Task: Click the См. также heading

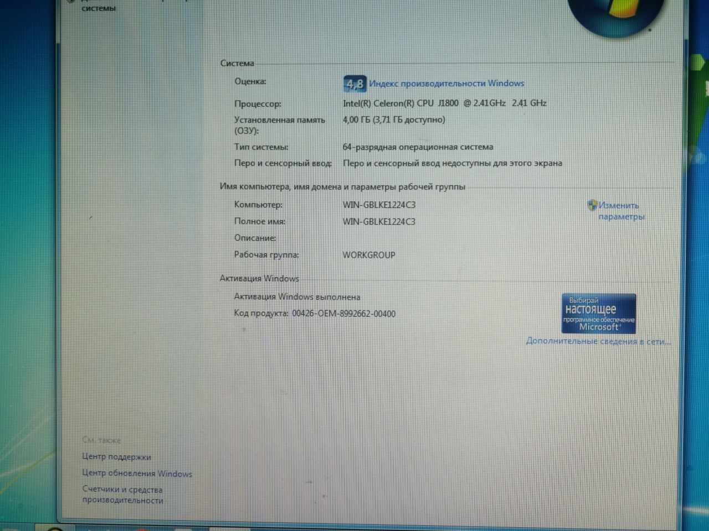Action: (101, 440)
